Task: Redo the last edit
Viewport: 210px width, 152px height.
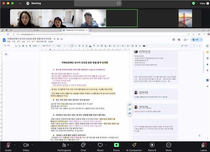Action: point(19,46)
